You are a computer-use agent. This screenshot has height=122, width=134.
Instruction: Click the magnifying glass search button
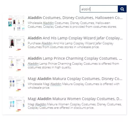(122, 9)
